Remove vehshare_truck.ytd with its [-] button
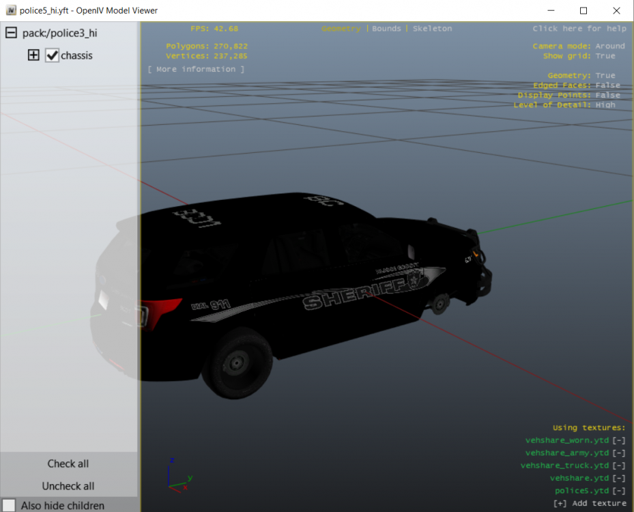 (618, 466)
